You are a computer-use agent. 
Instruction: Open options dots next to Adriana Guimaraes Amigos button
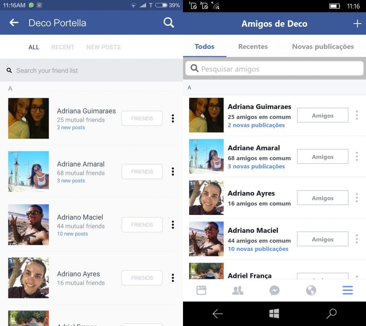(357, 115)
